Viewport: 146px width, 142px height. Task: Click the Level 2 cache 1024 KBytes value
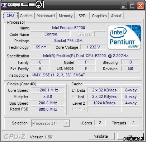coord(104,103)
